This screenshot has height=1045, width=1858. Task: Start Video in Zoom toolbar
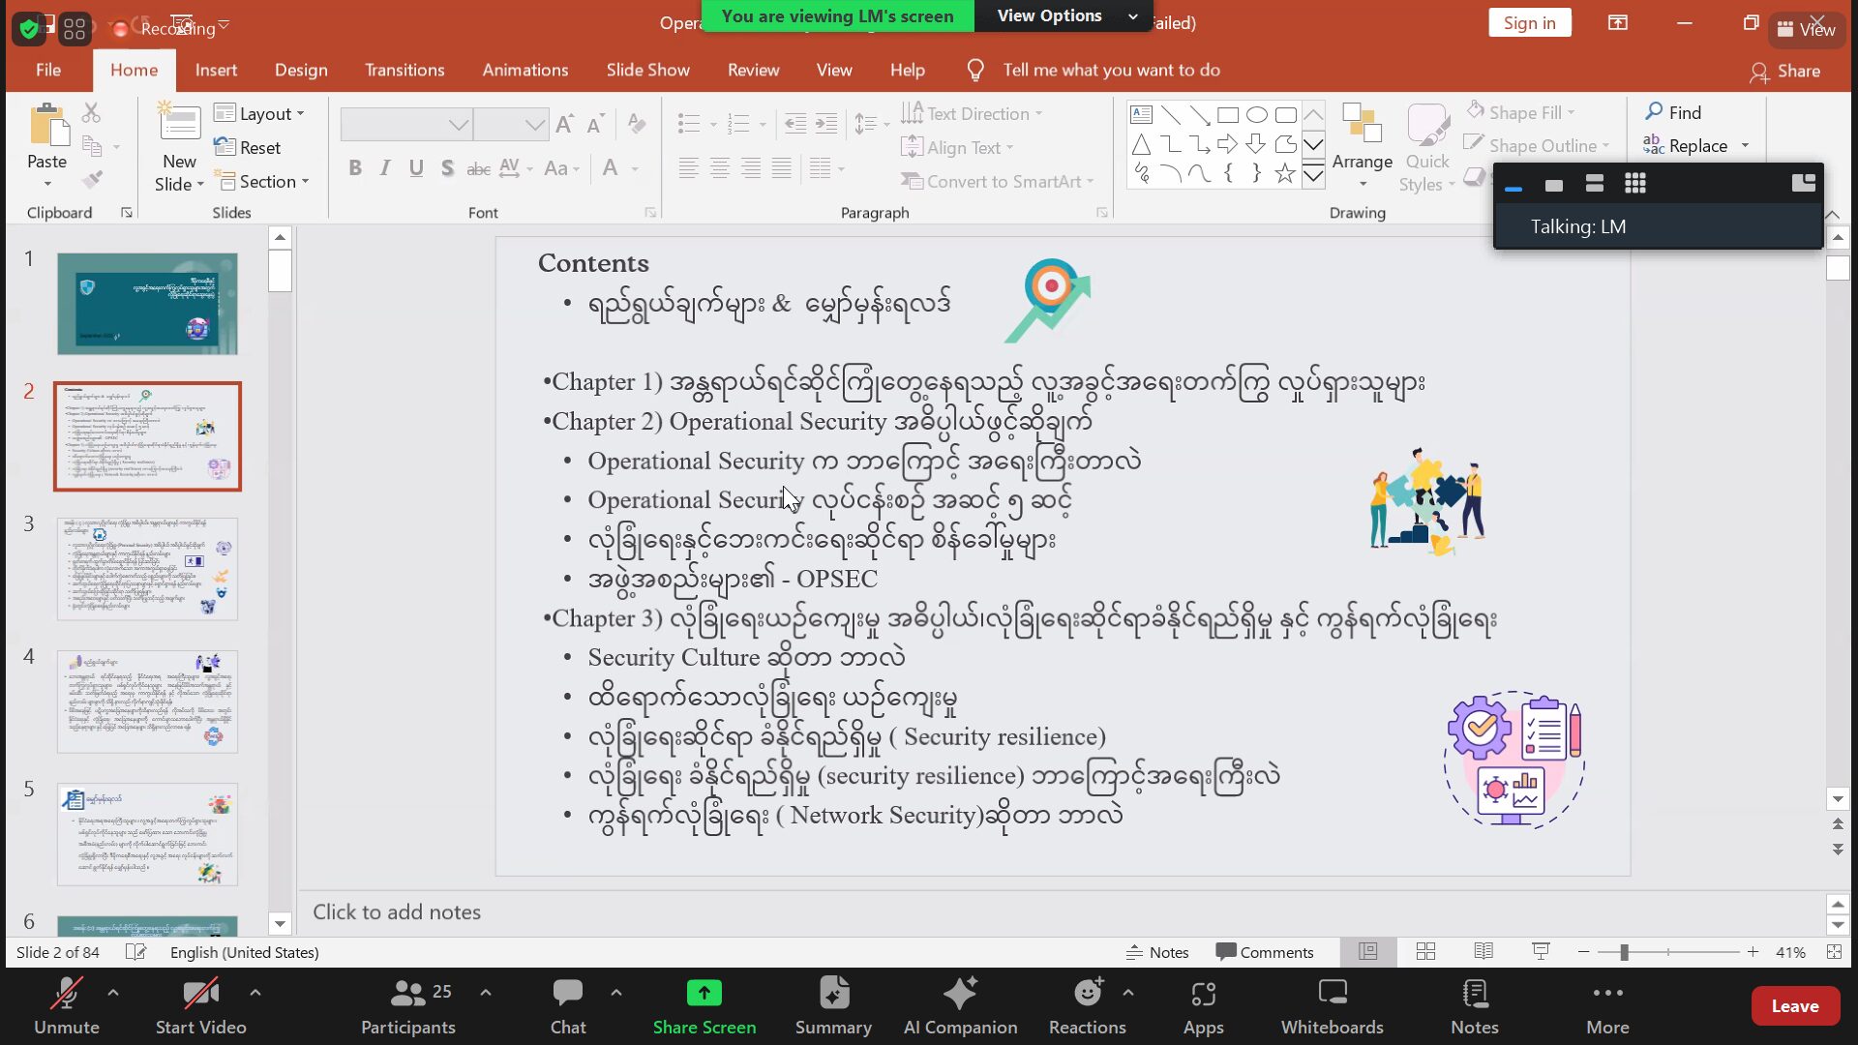click(x=200, y=1006)
